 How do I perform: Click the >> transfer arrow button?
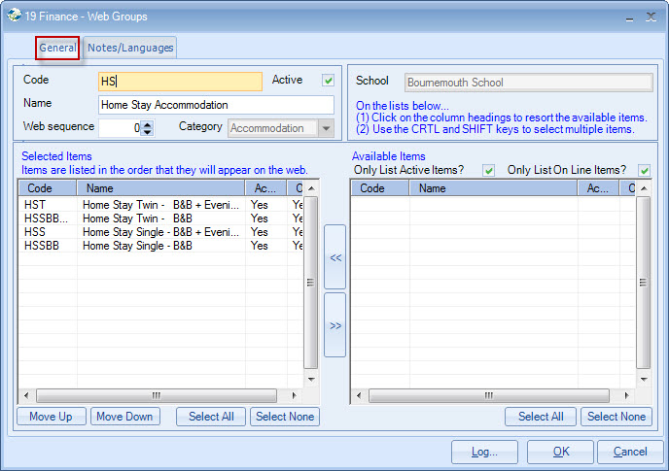pos(334,325)
